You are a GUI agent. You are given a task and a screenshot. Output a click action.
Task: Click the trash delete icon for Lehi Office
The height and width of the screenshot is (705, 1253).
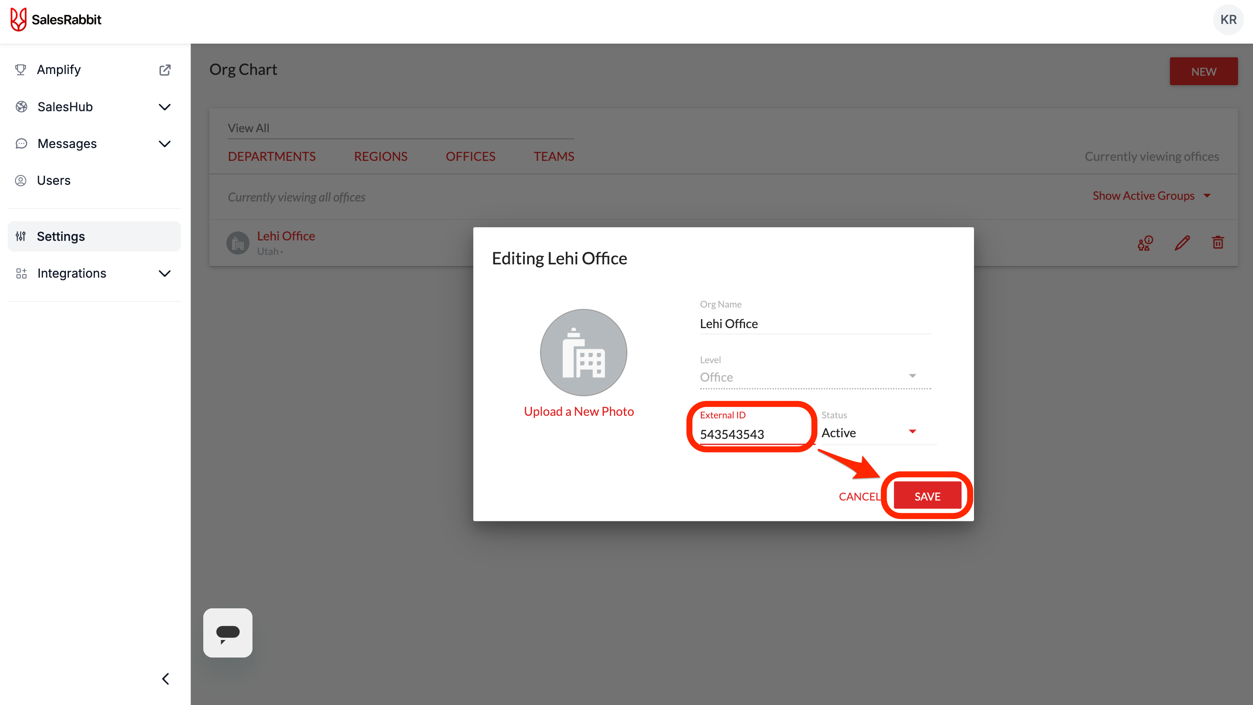[x=1217, y=242]
